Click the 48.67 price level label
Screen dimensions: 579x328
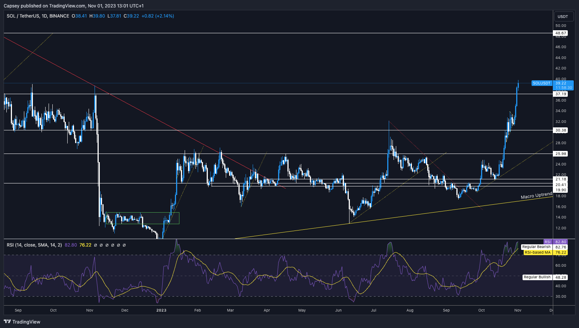pyautogui.click(x=561, y=33)
